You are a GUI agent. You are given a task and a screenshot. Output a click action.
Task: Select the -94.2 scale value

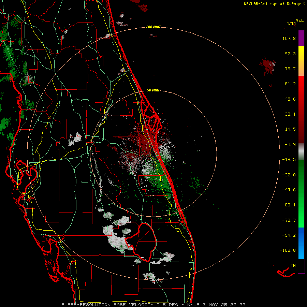pyautogui.click(x=289, y=235)
